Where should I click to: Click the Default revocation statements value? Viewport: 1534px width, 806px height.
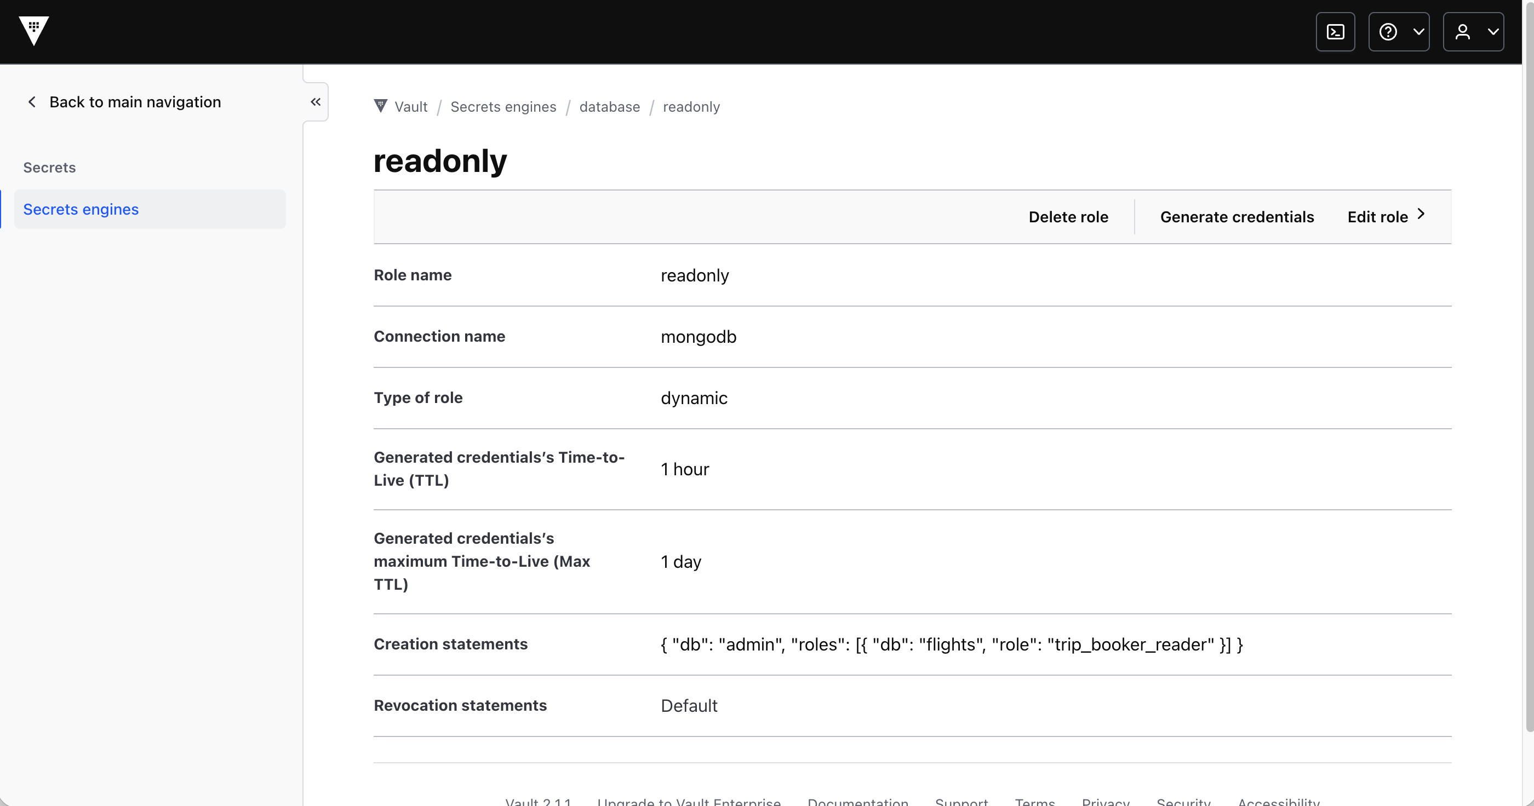[689, 705]
